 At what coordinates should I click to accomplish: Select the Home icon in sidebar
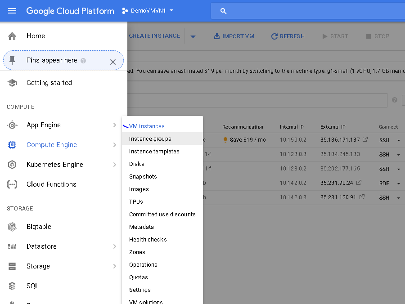tap(12, 36)
